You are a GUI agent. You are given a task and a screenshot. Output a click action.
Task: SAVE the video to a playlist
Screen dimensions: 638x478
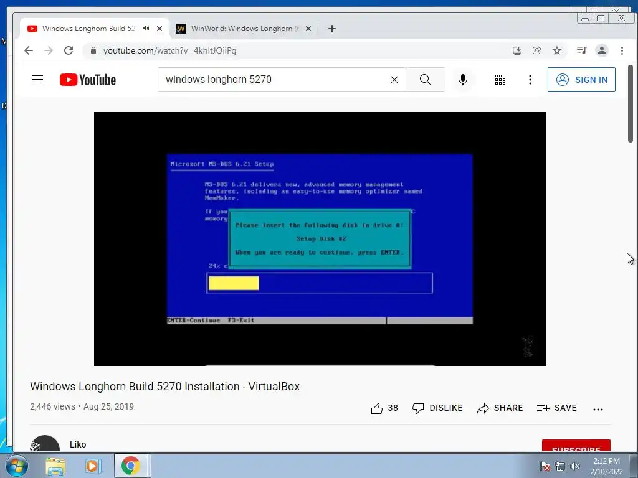pyautogui.click(x=556, y=408)
